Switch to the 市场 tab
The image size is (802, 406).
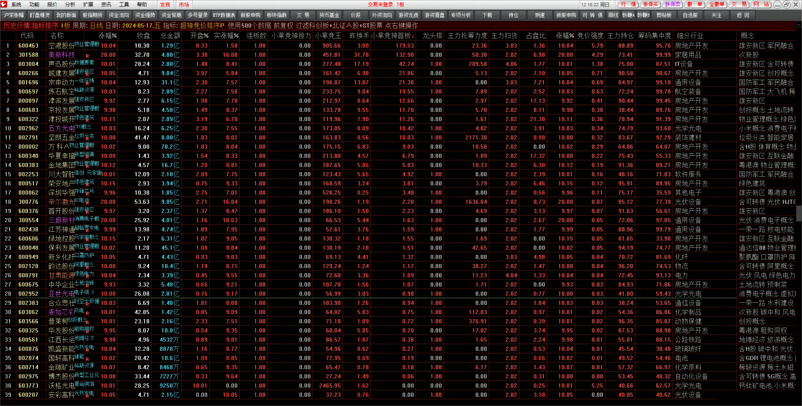[x=184, y=5]
